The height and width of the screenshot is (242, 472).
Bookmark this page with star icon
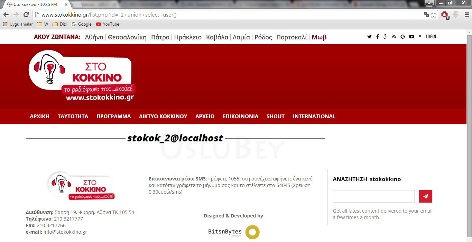[434, 15]
